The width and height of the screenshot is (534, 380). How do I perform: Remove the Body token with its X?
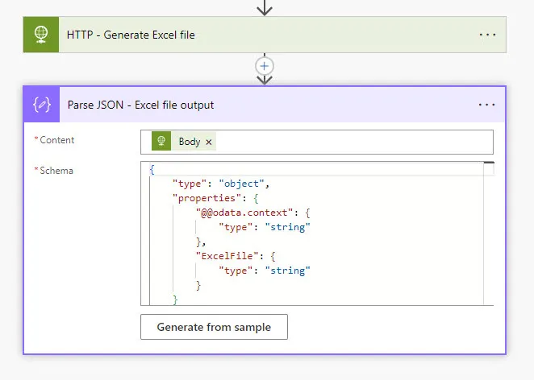[x=209, y=142]
